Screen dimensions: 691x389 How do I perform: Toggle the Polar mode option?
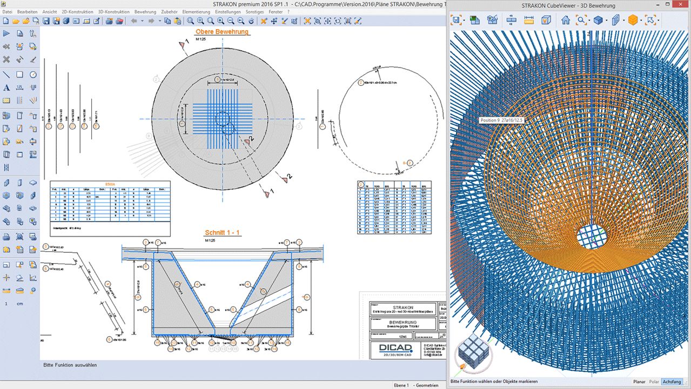click(x=654, y=381)
